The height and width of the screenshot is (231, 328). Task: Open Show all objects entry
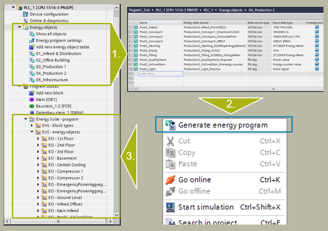51,34
